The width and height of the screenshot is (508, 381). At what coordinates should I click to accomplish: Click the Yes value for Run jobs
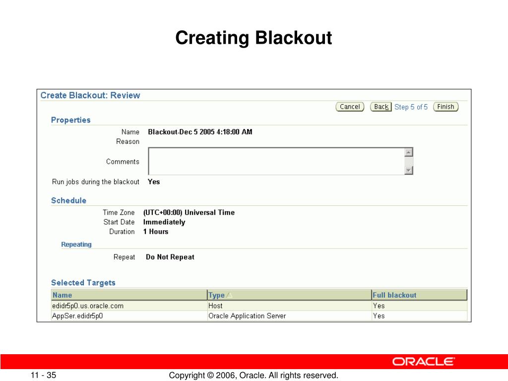click(x=154, y=182)
